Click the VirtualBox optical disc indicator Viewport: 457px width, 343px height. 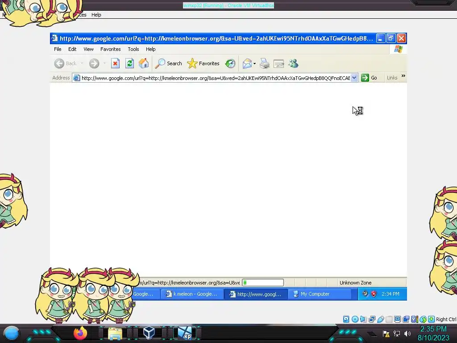tap(355, 319)
